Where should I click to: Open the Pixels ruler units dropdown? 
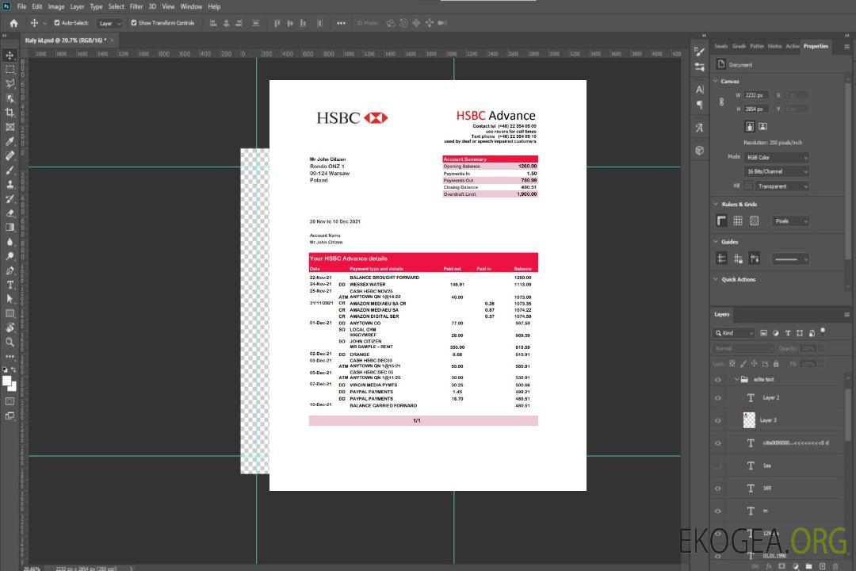[x=791, y=221]
